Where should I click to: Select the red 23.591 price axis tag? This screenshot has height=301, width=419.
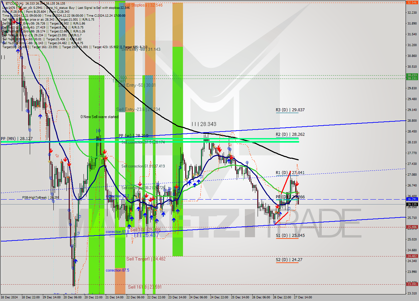(x=411, y=284)
